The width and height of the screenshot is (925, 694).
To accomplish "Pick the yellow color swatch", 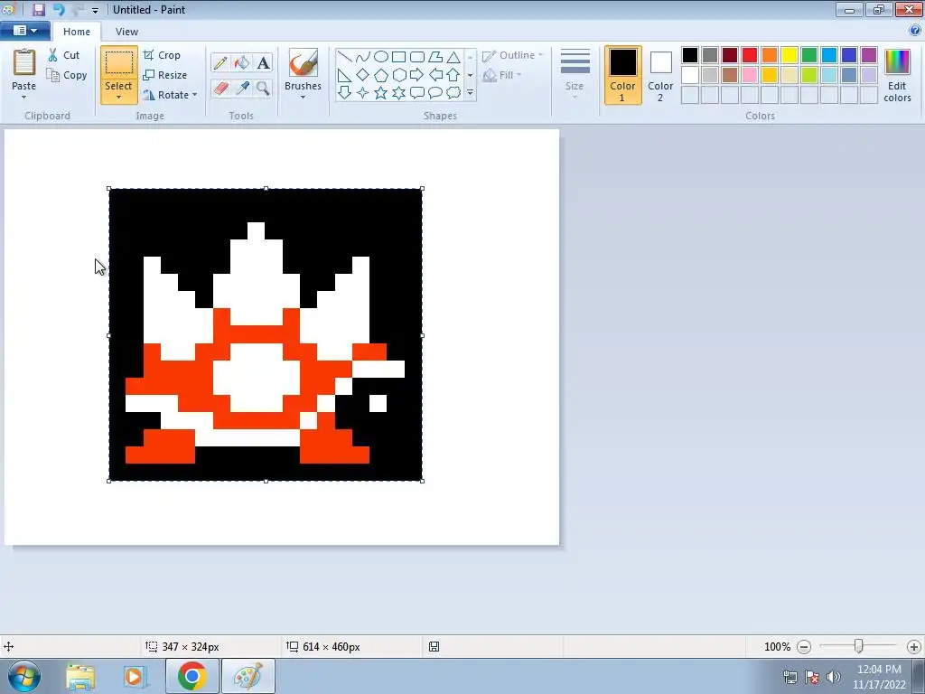I will [790, 55].
